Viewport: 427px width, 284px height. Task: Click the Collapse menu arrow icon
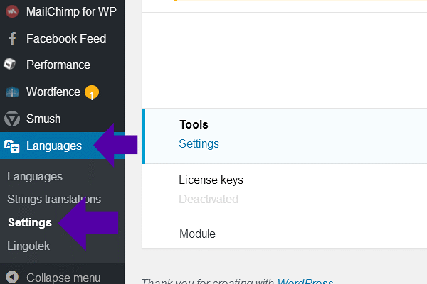pyautogui.click(x=11, y=278)
